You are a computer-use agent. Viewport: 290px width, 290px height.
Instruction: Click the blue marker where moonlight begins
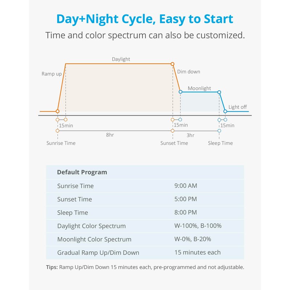click(x=181, y=92)
